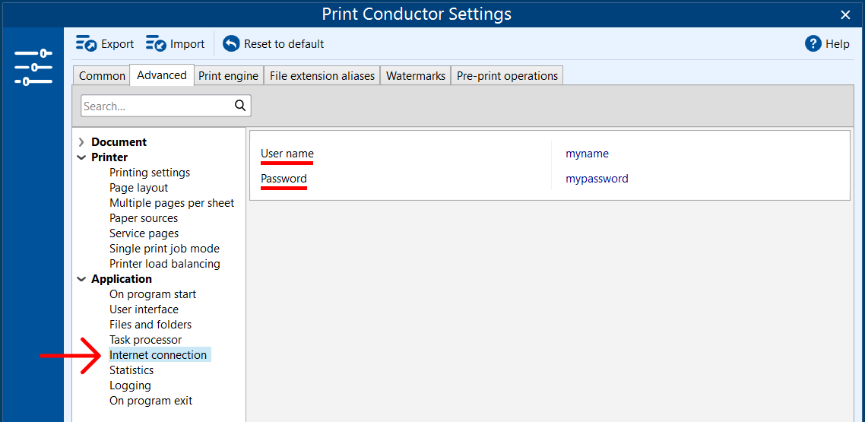Close the Print Conductor Settings window
The width and height of the screenshot is (865, 422).
(x=845, y=15)
